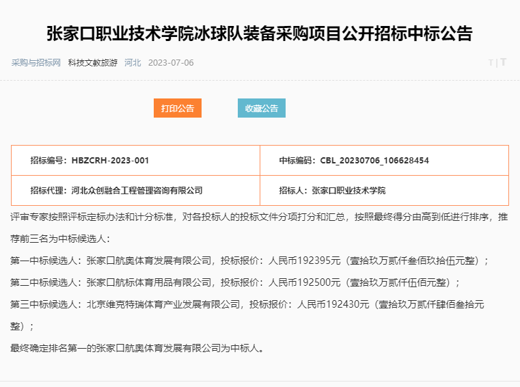
Task: Click the large T font-size increase icon
Action: coord(503,62)
